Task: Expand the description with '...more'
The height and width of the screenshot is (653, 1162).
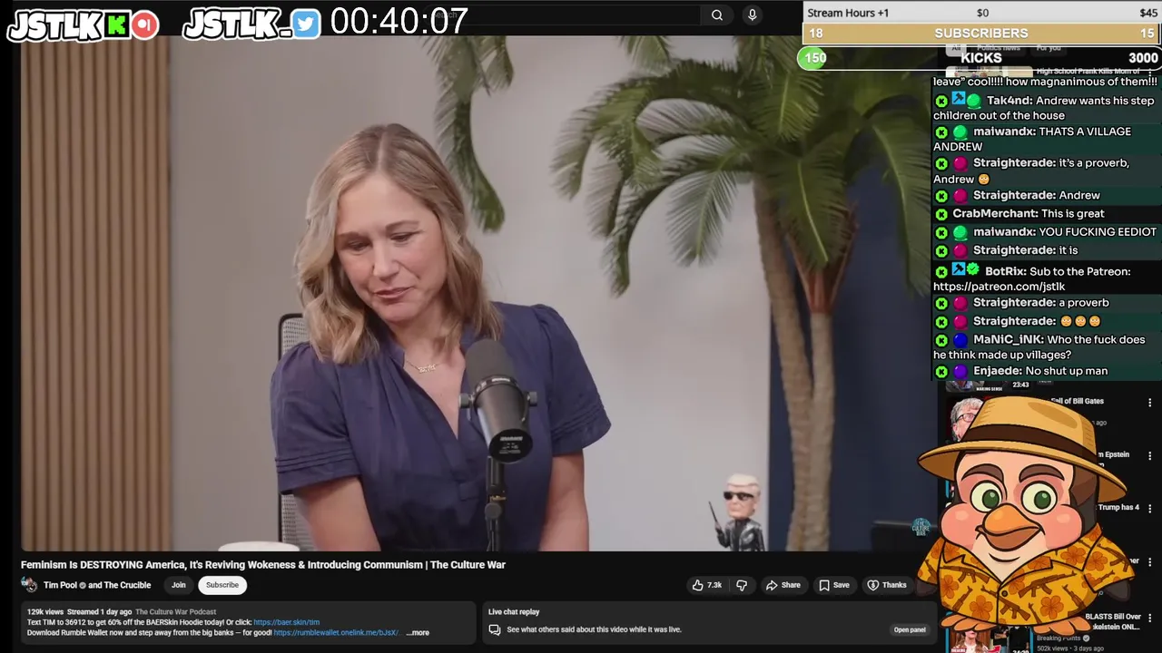Action: tap(418, 633)
